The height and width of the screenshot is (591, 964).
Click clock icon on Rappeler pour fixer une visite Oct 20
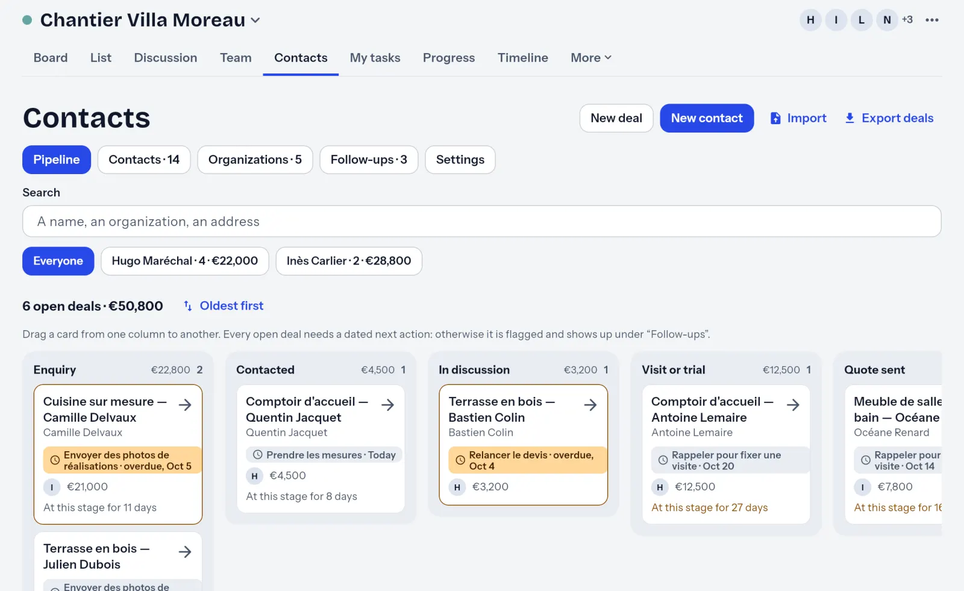663,460
